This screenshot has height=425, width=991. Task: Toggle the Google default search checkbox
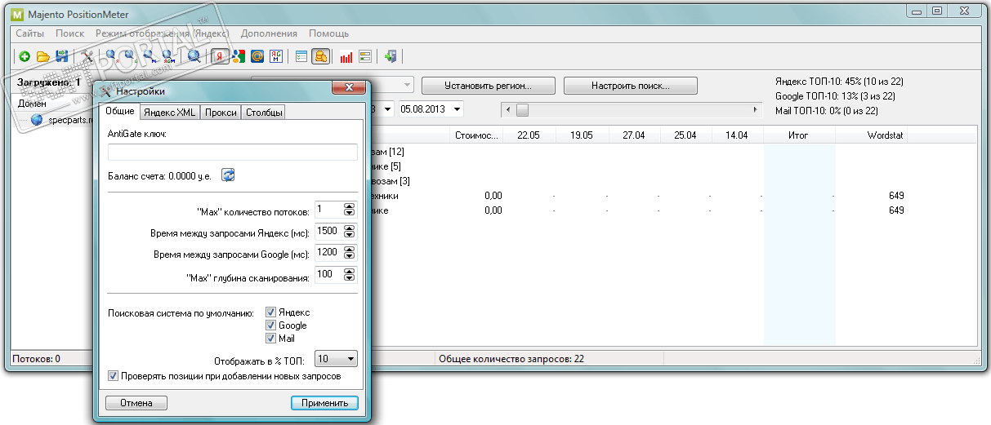(270, 325)
